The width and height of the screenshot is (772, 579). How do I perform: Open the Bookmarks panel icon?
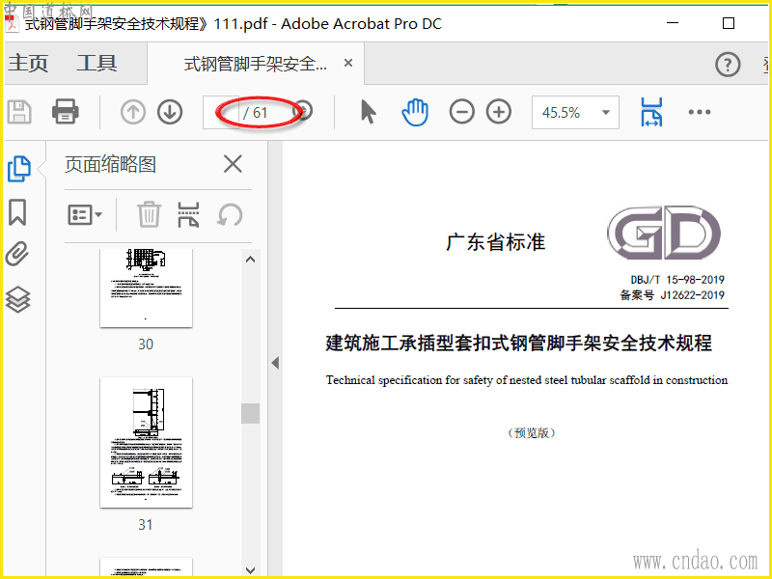(17, 212)
